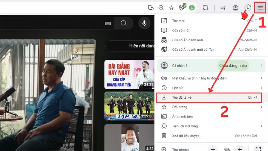Select Cửa sổ mới menu entry
The height and width of the screenshot is (151, 268).
pyautogui.click(x=211, y=30)
